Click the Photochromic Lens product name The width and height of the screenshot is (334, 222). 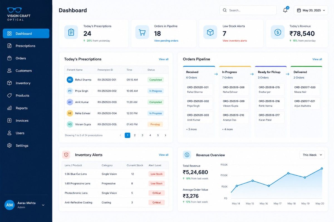76,193
